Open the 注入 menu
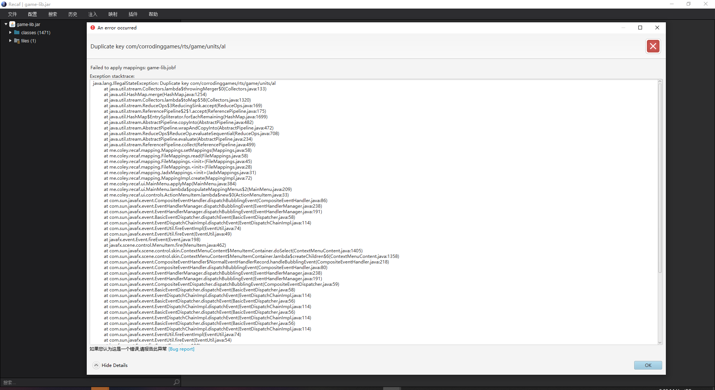This screenshot has height=390, width=715. pos(93,14)
